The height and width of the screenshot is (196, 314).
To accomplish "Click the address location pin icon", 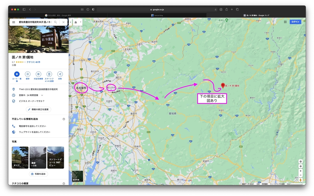I will 14,89.
